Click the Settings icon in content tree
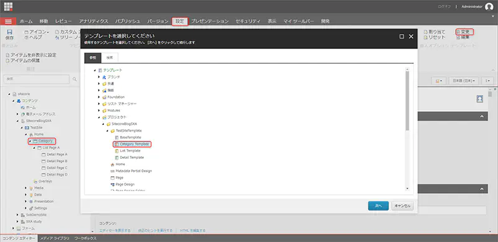The width and height of the screenshot is (498, 242). (31, 208)
